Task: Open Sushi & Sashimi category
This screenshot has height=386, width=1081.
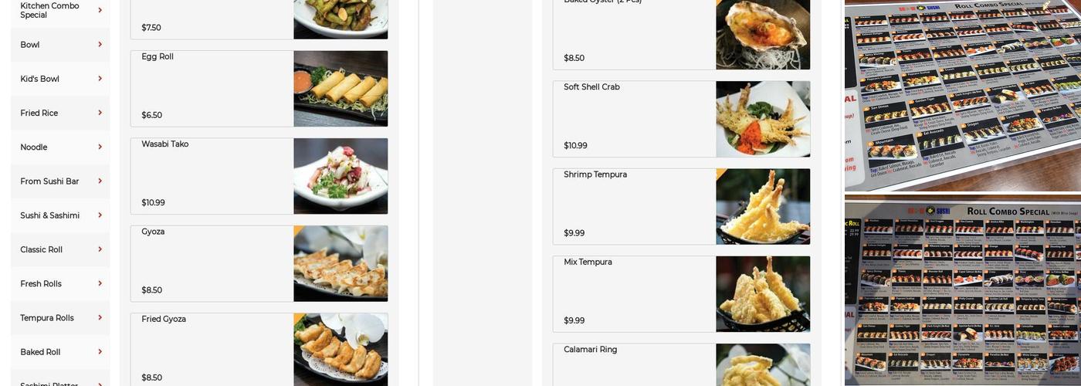Action: coord(60,215)
